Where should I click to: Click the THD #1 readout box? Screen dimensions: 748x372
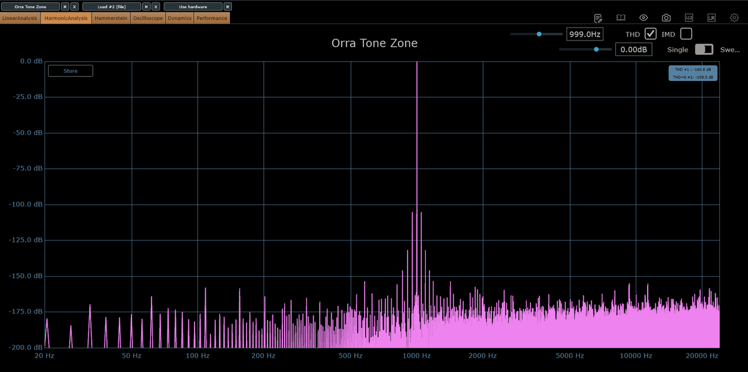[x=693, y=73]
